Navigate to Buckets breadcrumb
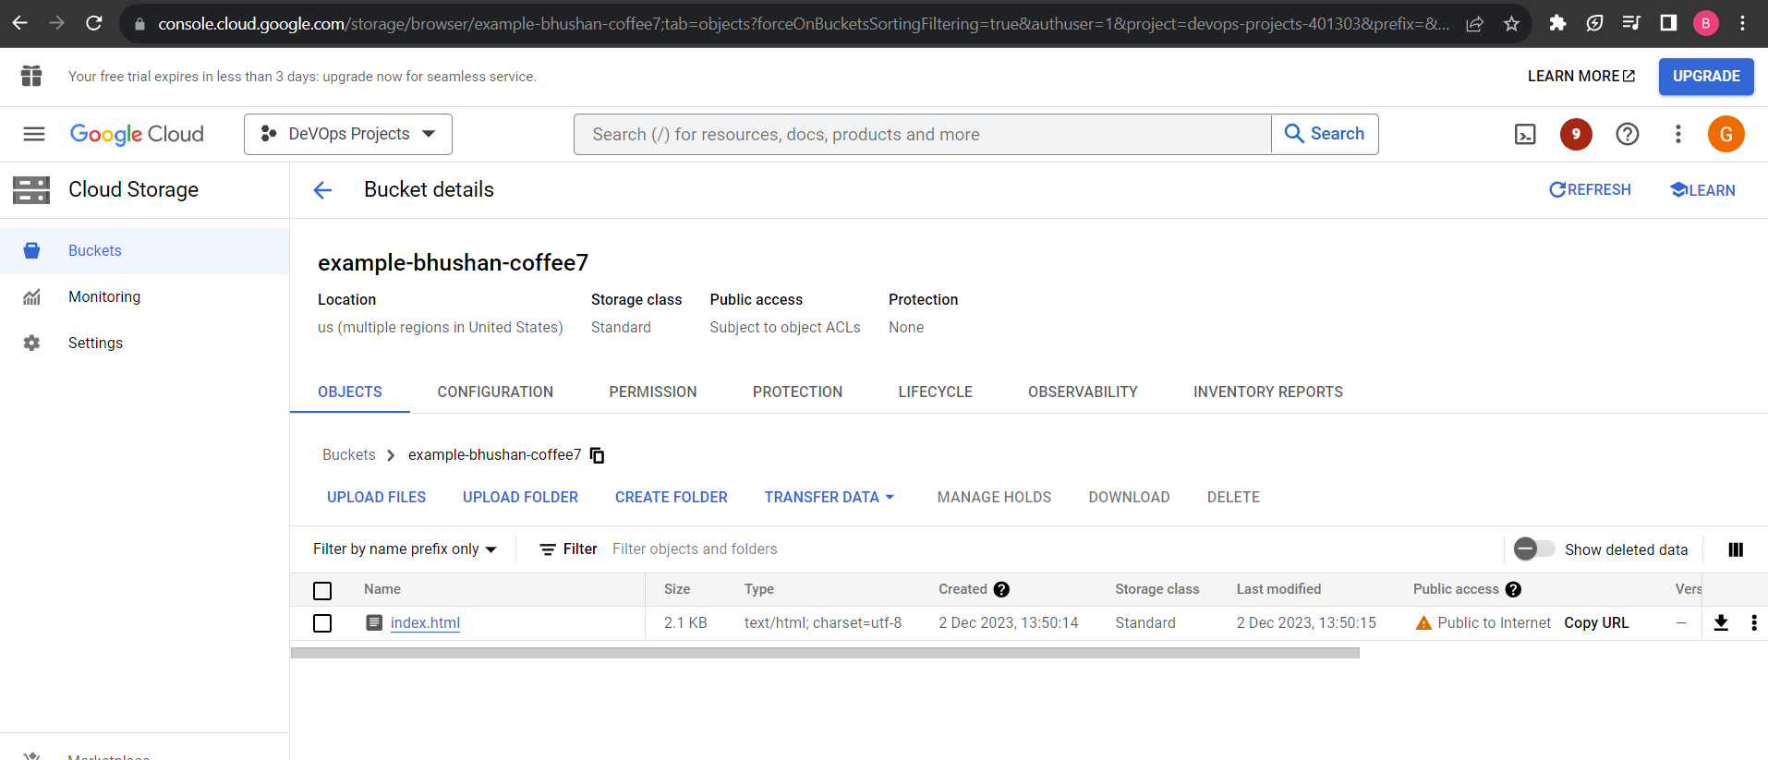 pos(348,454)
